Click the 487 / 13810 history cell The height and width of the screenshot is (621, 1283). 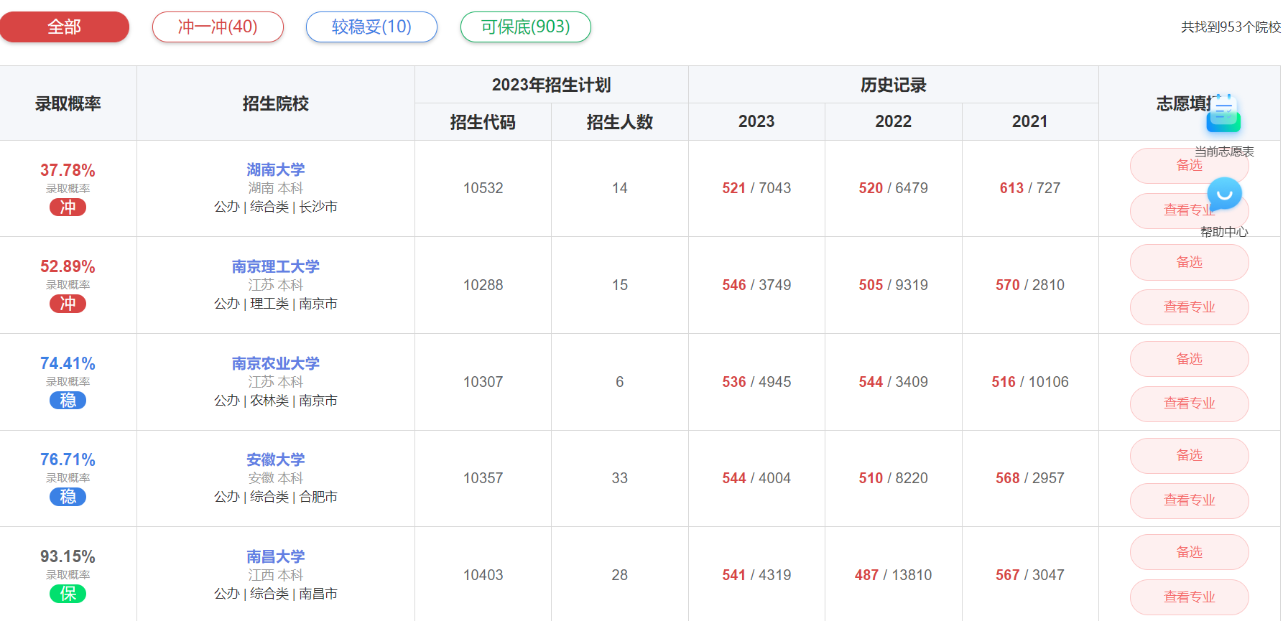[893, 575]
